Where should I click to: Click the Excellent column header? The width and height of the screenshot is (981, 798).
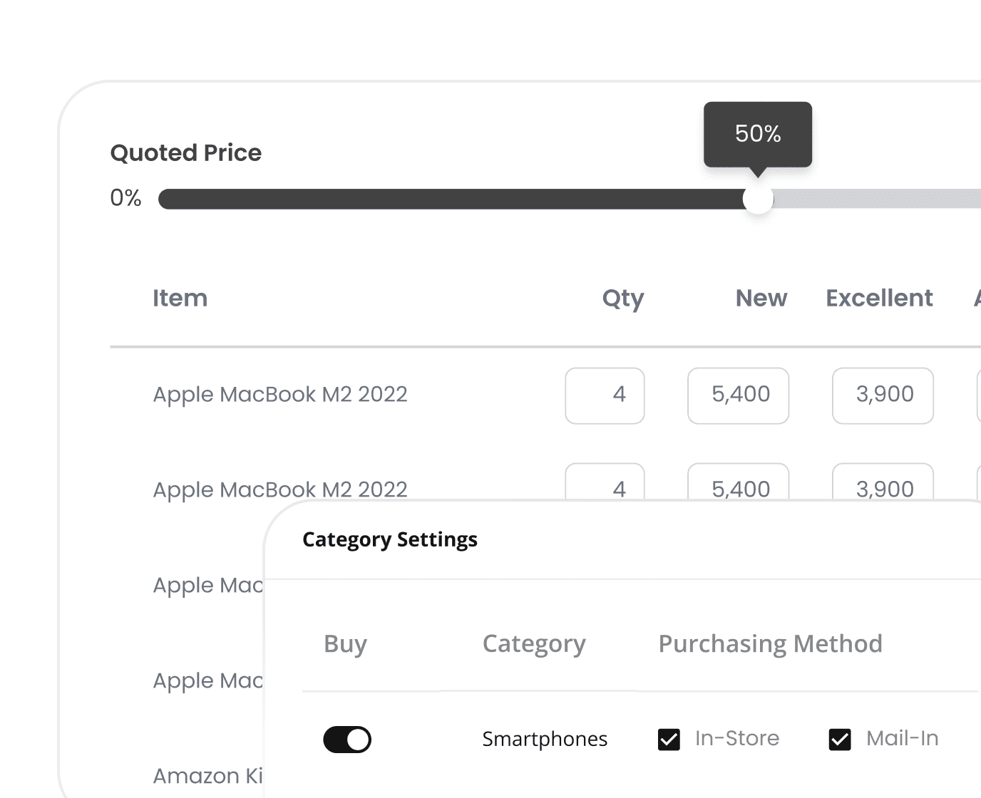coord(879,298)
